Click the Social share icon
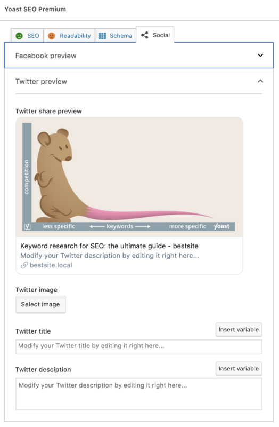The height and width of the screenshot is (427, 279). pos(145,35)
